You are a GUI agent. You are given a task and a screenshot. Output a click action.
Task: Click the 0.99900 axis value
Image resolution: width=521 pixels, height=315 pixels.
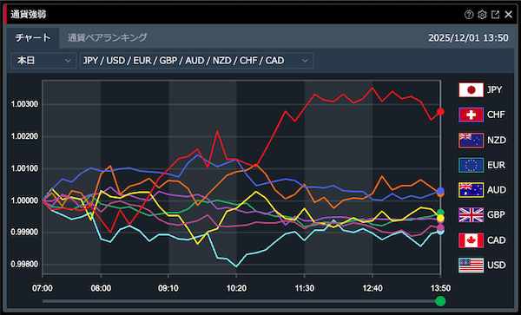24,233
